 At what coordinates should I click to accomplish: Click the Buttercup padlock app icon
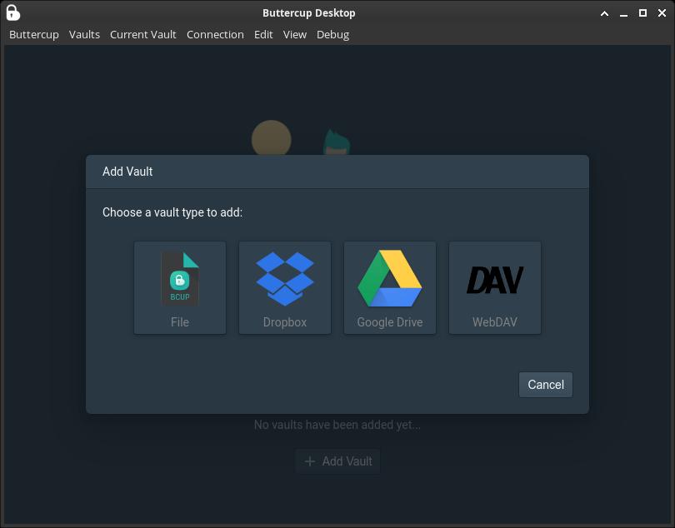(12, 12)
